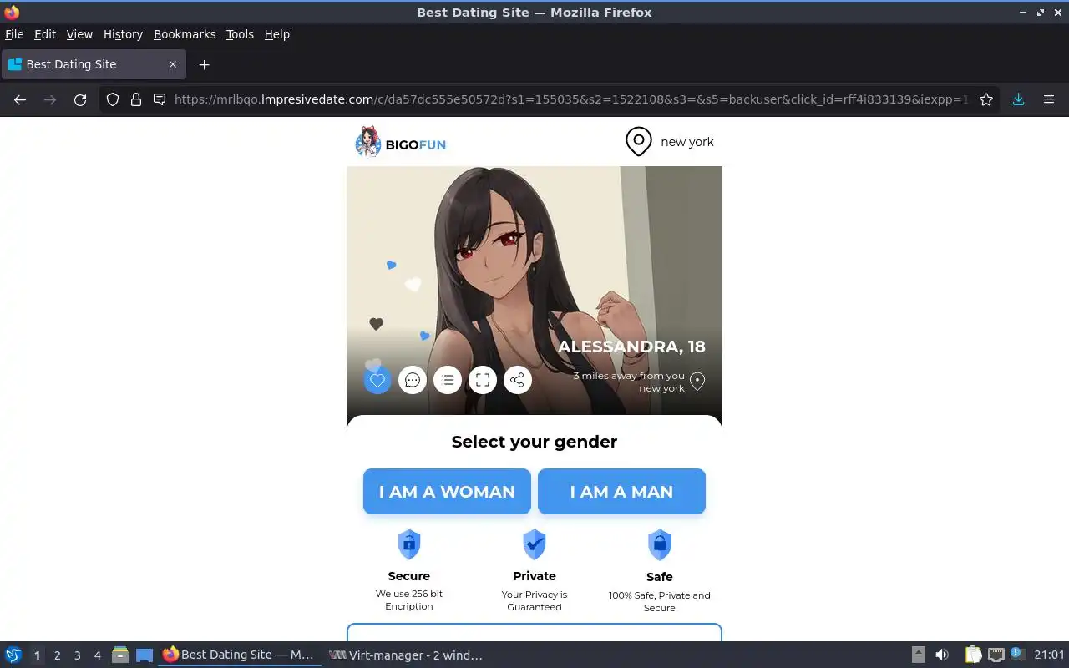Open Firefox downloads panel
This screenshot has height=668, width=1069.
pyautogui.click(x=1019, y=99)
